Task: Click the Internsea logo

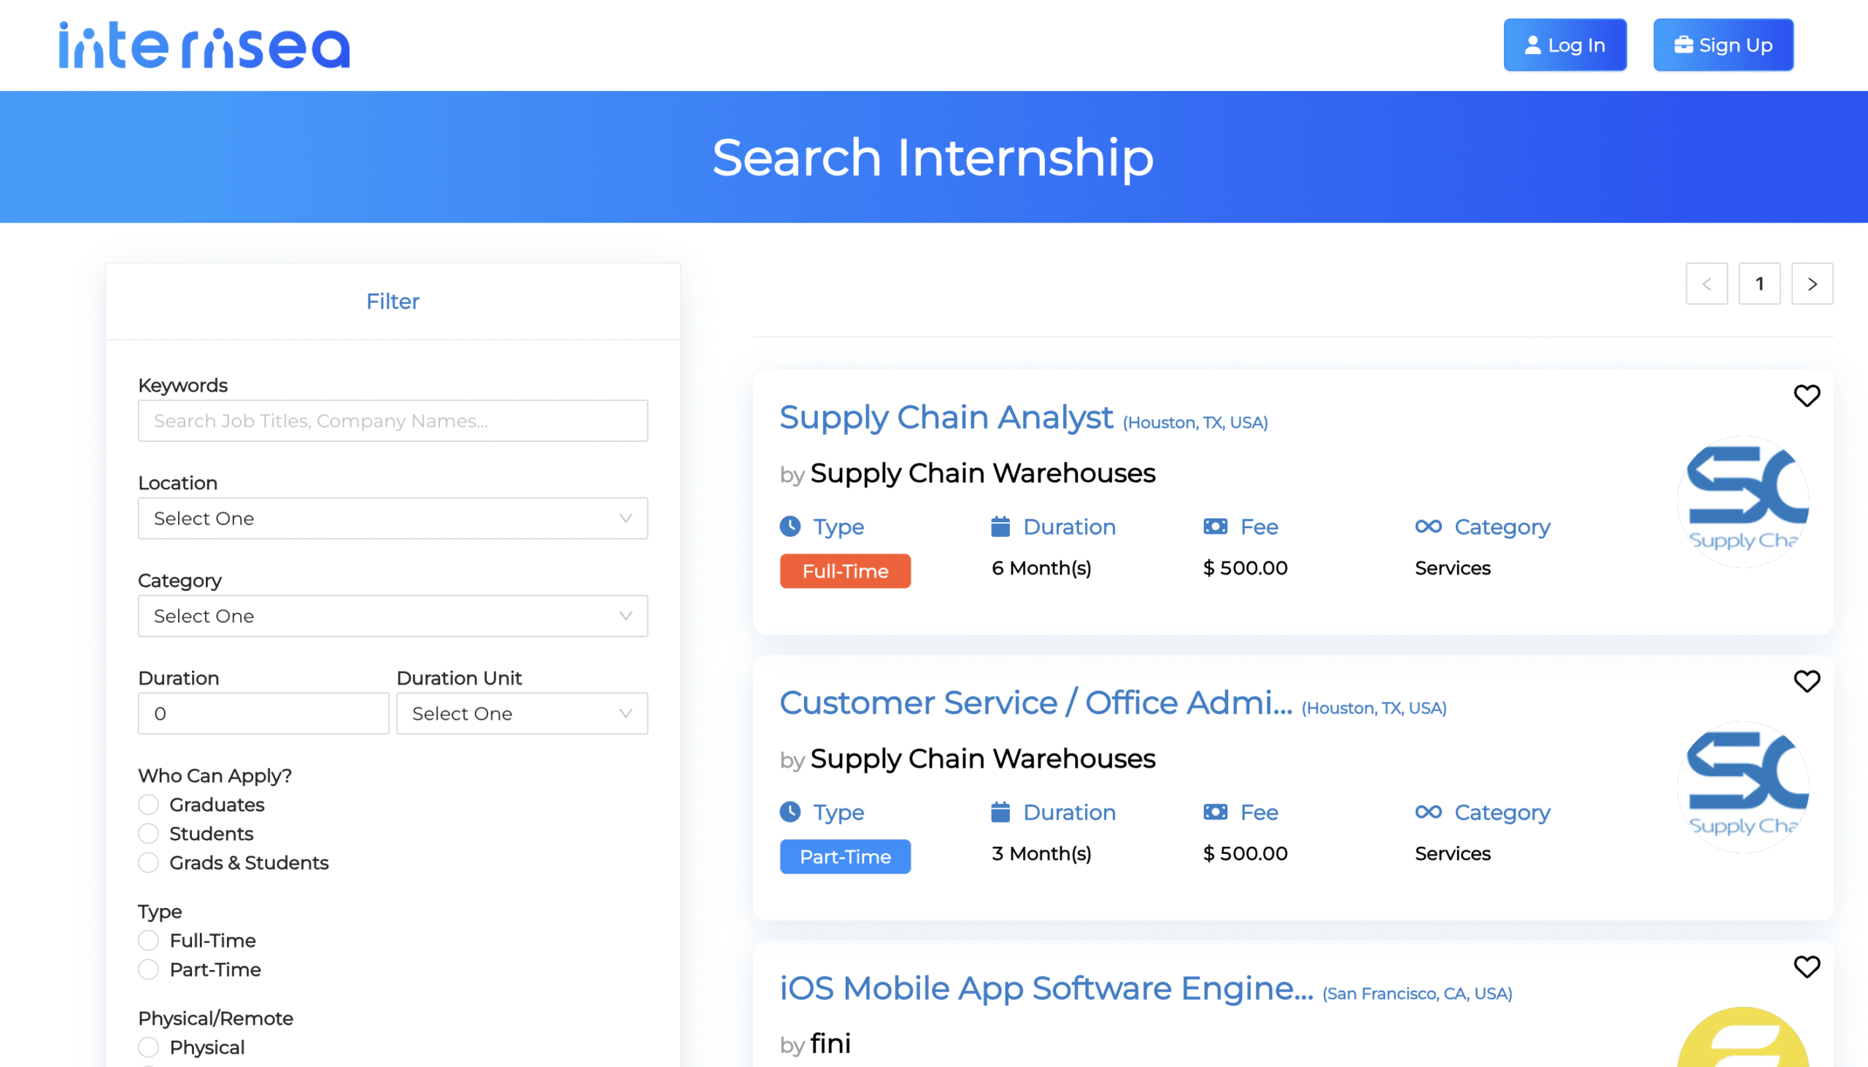Action: pyautogui.click(x=204, y=45)
